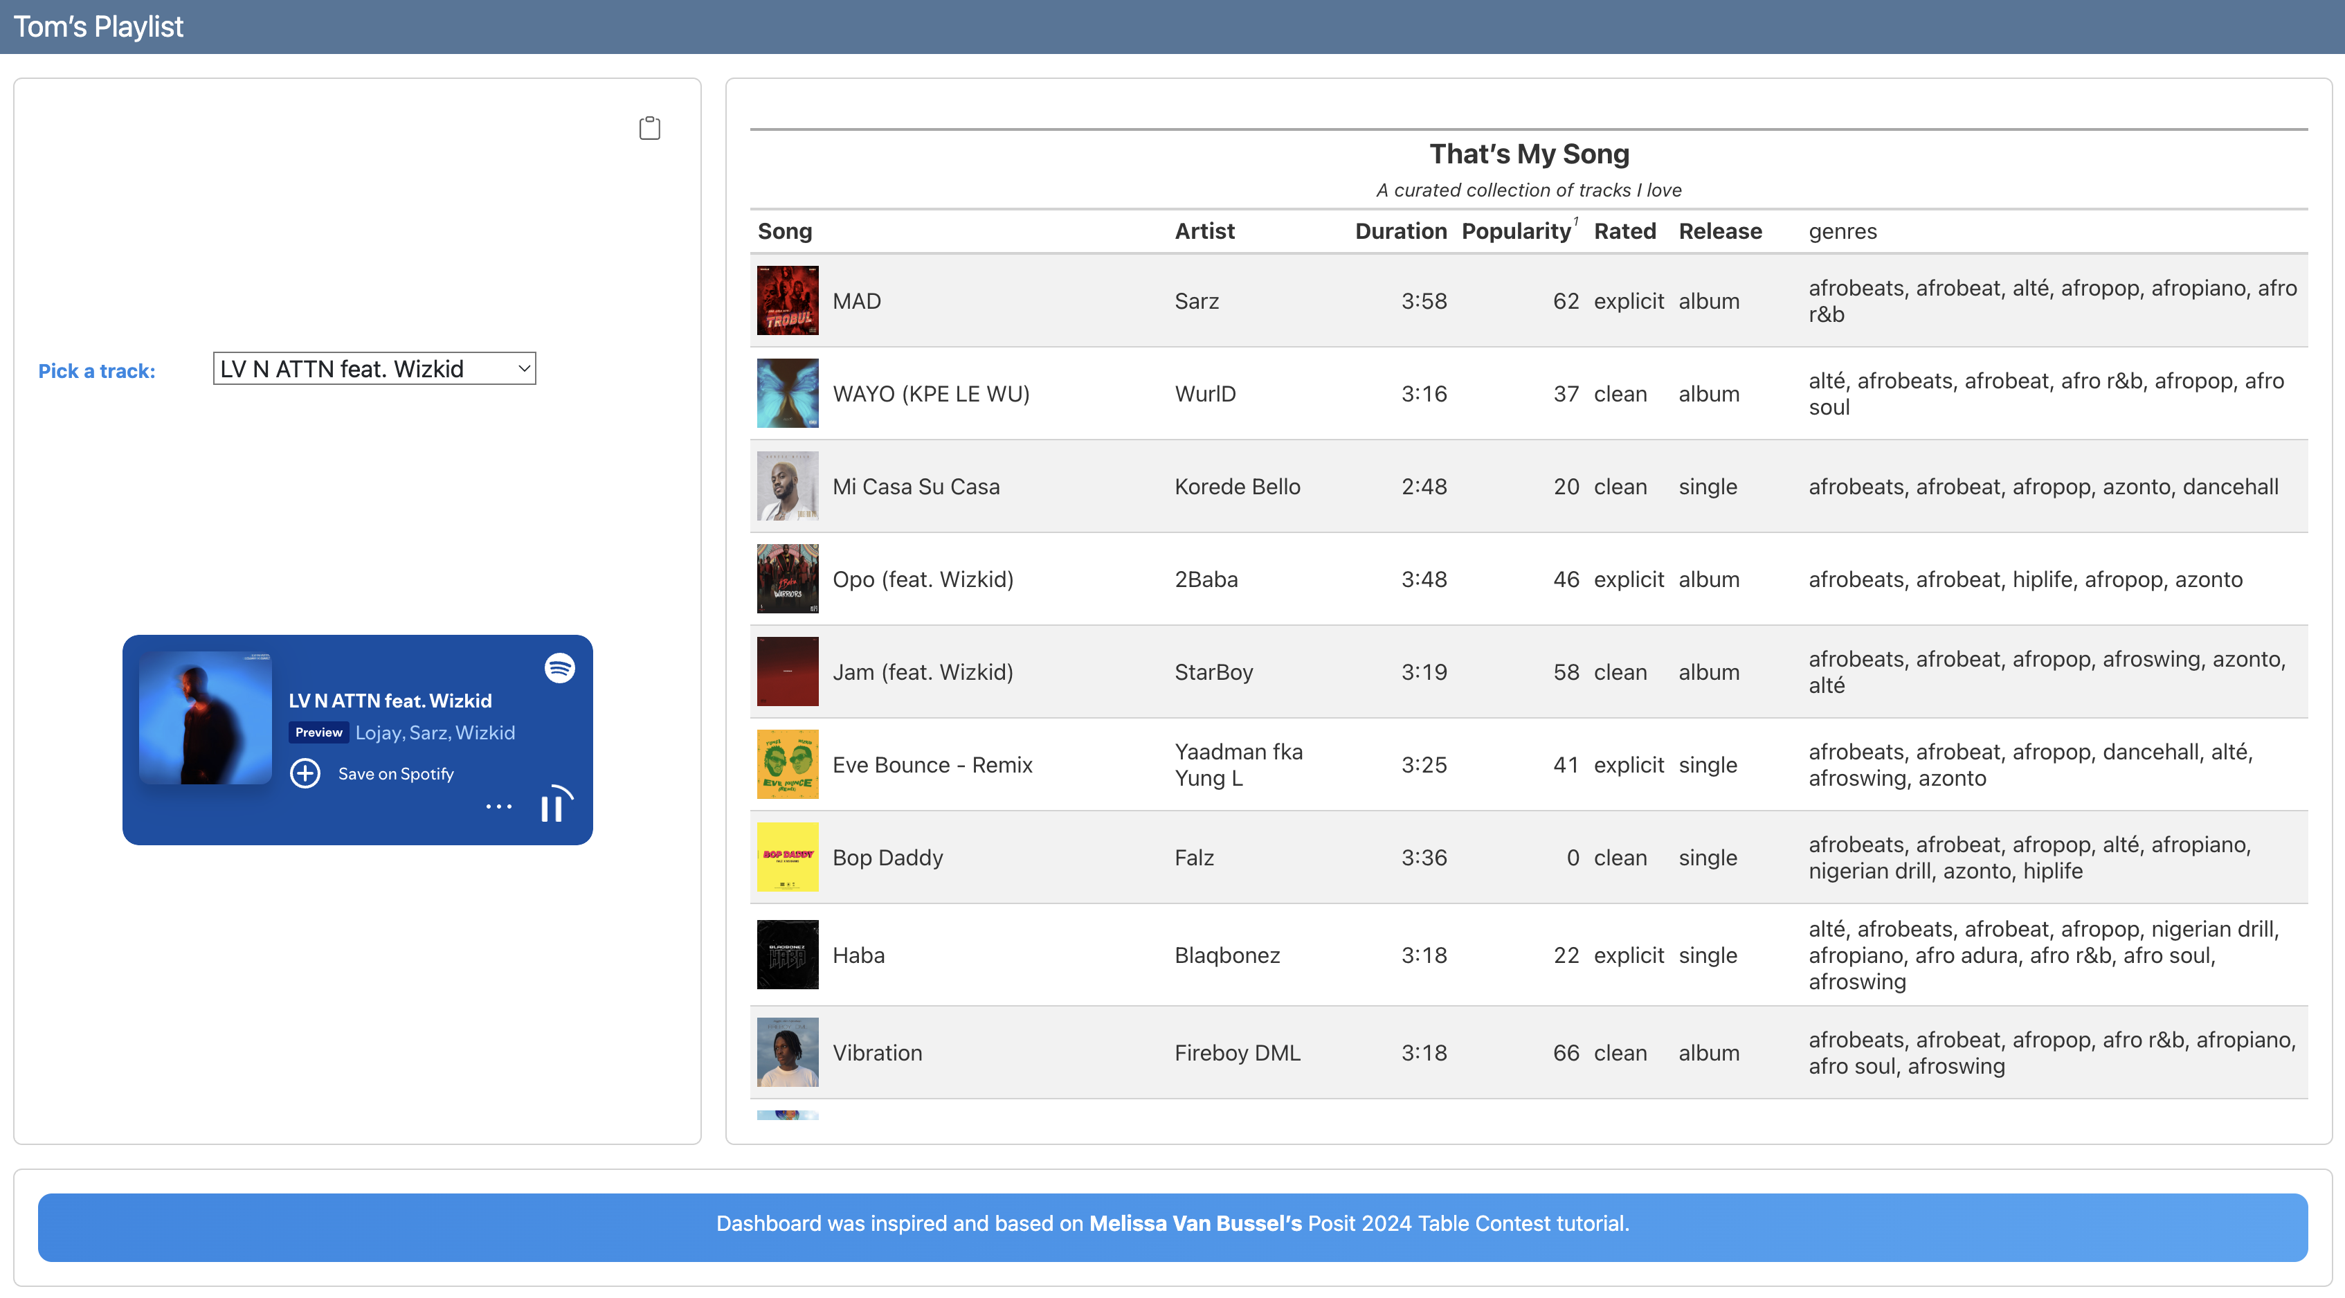The image size is (2345, 1298).
Task: Open the three-dot more options menu
Action: pos(499,806)
